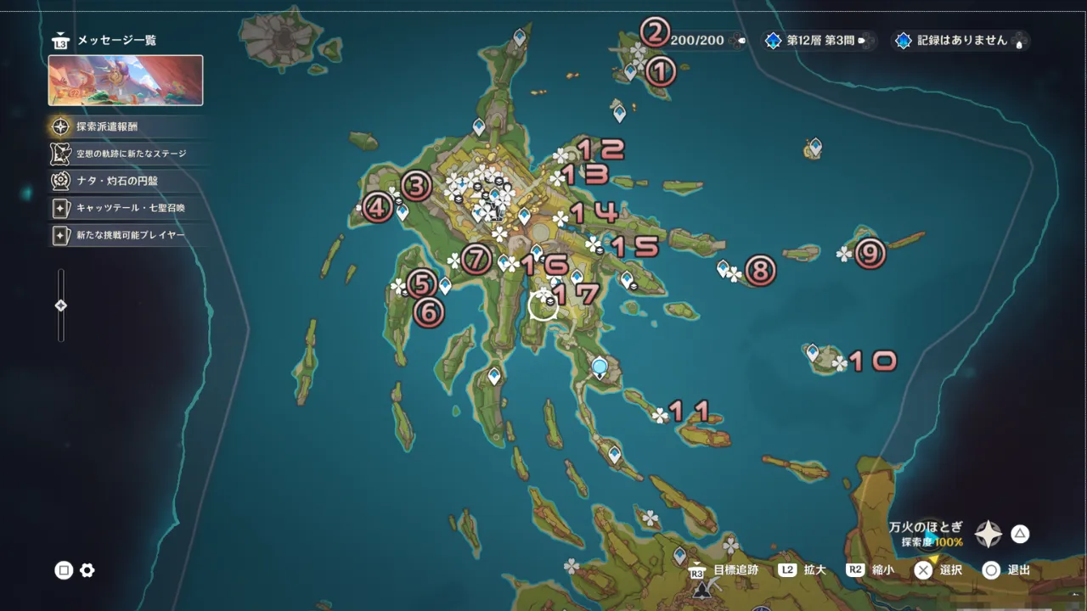Click the flower icon beside marker 9
Viewport: 1087px width, 611px height.
point(844,253)
